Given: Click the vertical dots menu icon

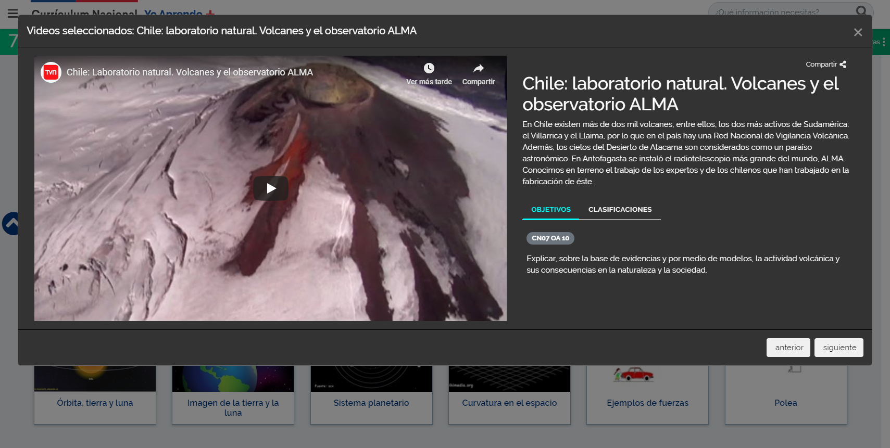Looking at the screenshot, I should pos(884,42).
